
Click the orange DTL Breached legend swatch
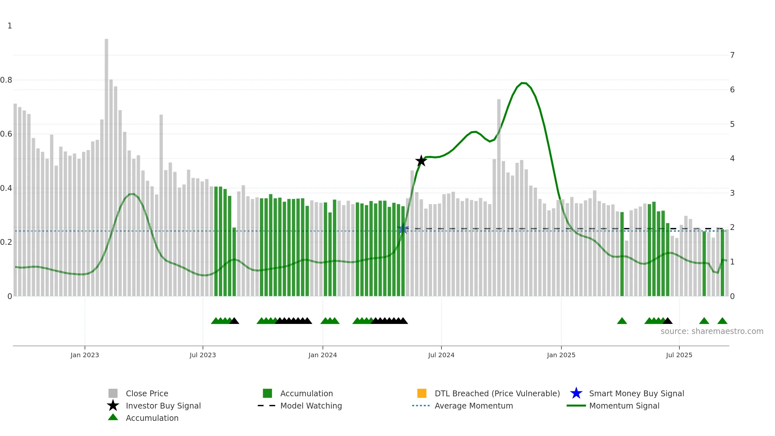tap(422, 393)
